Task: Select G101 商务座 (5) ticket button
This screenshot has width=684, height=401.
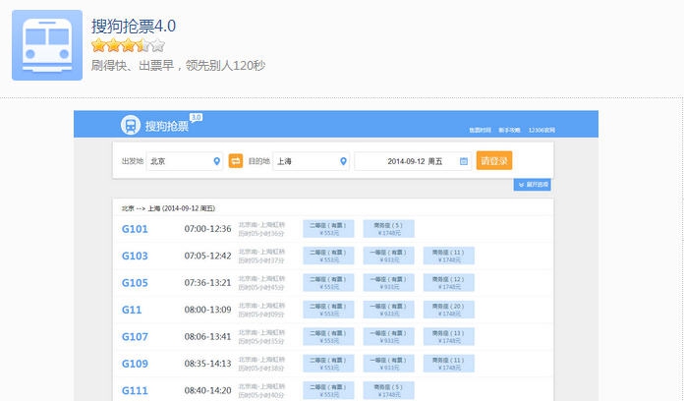Action: tap(388, 229)
